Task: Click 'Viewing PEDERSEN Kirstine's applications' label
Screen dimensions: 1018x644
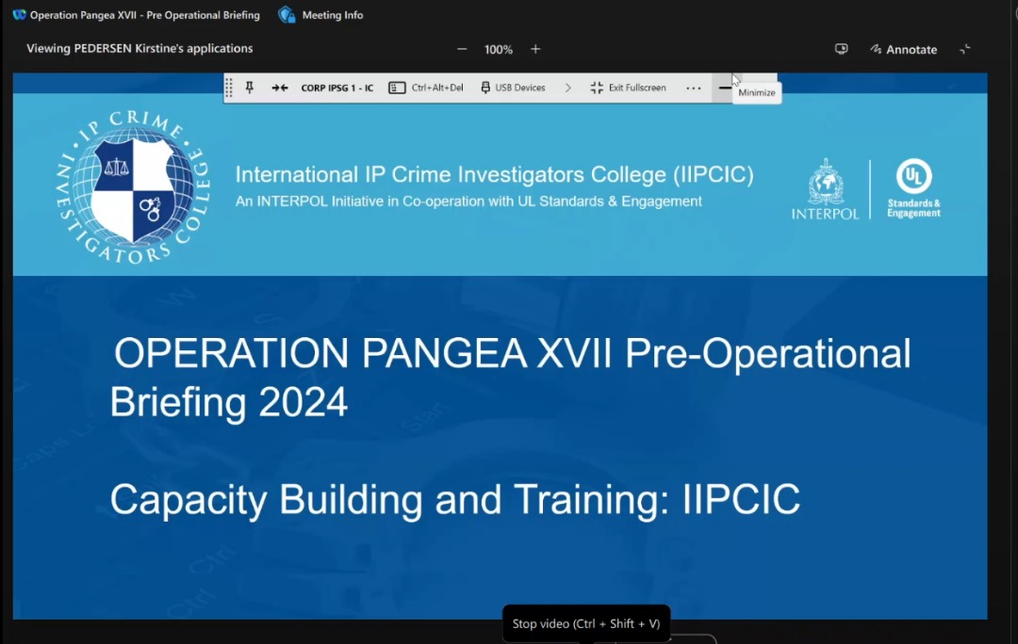Action: pyautogui.click(x=140, y=49)
